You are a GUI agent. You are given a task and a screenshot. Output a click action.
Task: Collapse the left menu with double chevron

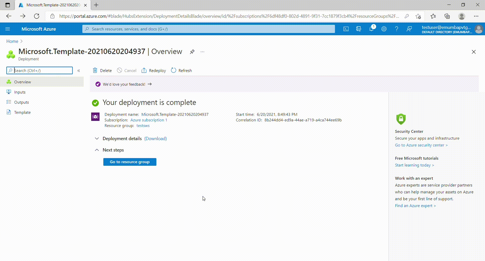(79, 71)
